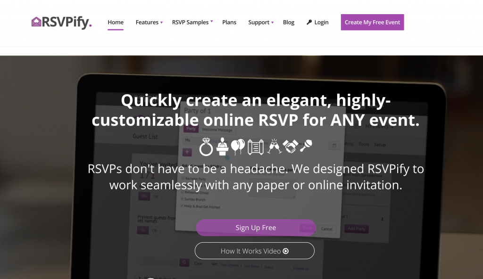Go to the Home nav item

coord(116,22)
